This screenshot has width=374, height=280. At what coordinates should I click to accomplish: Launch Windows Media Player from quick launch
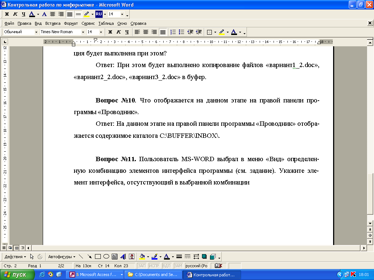click(x=50, y=275)
